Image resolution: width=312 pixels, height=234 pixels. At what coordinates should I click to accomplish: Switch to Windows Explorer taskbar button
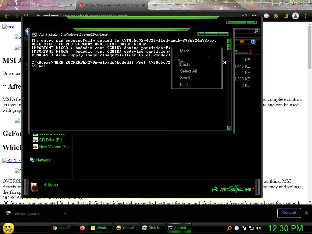tap(100, 228)
